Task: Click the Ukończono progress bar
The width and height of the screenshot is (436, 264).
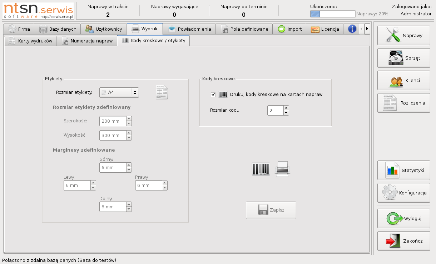Action: pyautogui.click(x=333, y=14)
